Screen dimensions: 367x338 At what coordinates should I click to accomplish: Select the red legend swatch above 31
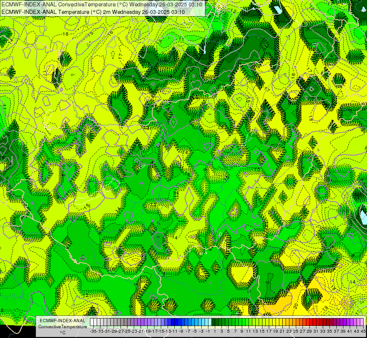(315, 322)
